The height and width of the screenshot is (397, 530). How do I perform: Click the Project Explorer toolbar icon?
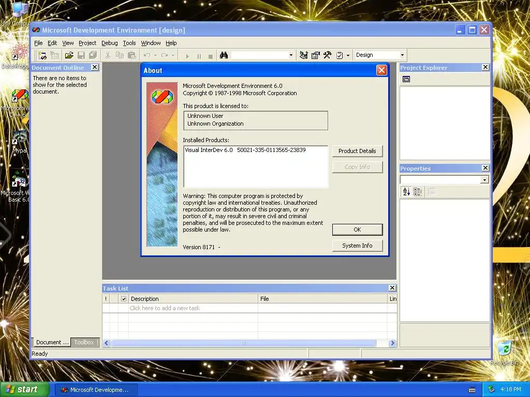pos(304,55)
